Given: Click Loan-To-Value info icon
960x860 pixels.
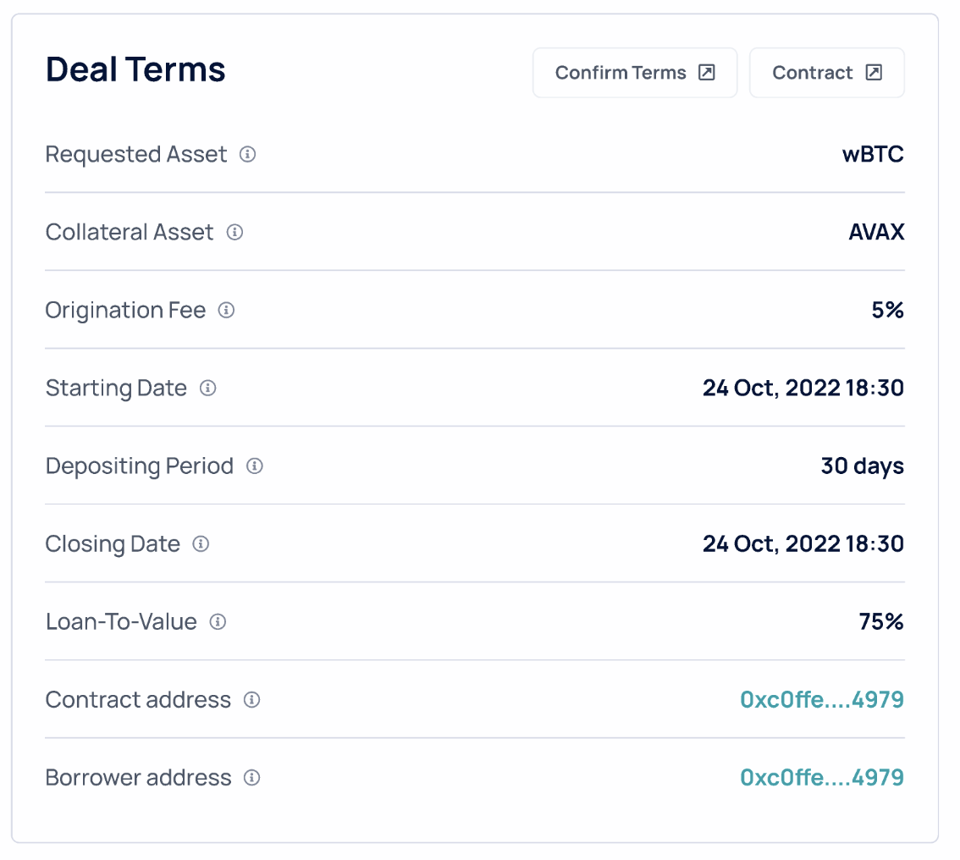Looking at the screenshot, I should [218, 622].
